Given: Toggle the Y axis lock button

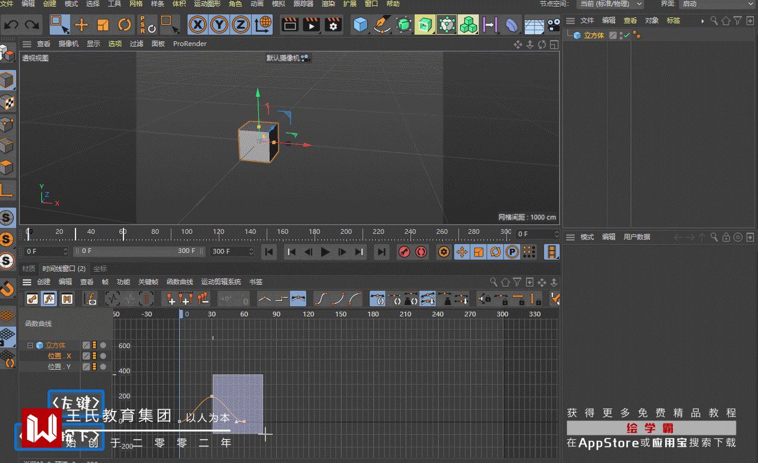Looking at the screenshot, I should (219, 25).
